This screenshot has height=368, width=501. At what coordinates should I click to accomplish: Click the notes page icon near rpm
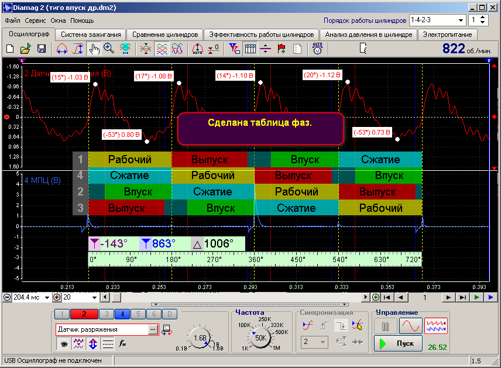pyautogui.click(x=363, y=49)
